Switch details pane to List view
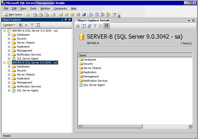This screenshot has width=198, height=139. [x=101, y=26]
